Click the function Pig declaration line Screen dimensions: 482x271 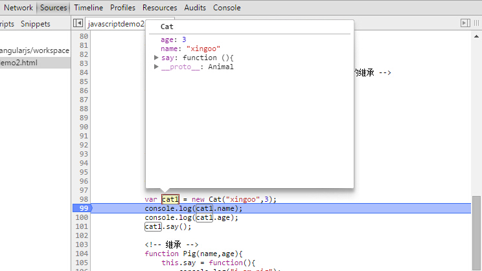coord(194,254)
